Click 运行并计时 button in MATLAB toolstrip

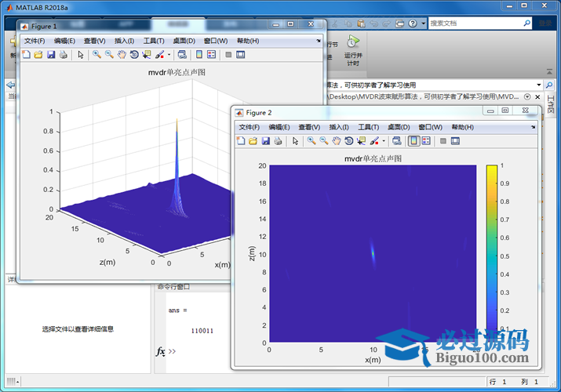pyautogui.click(x=353, y=50)
